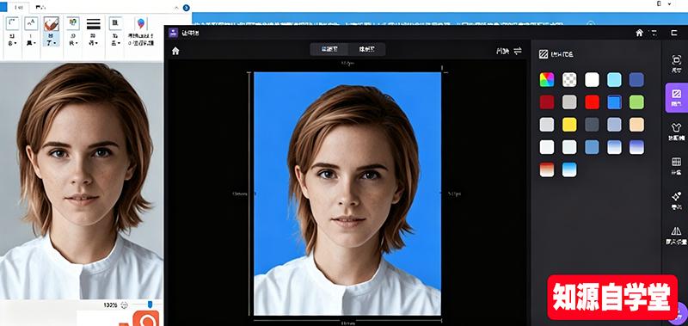Select the unhighlighted preview mode tab

367,50
